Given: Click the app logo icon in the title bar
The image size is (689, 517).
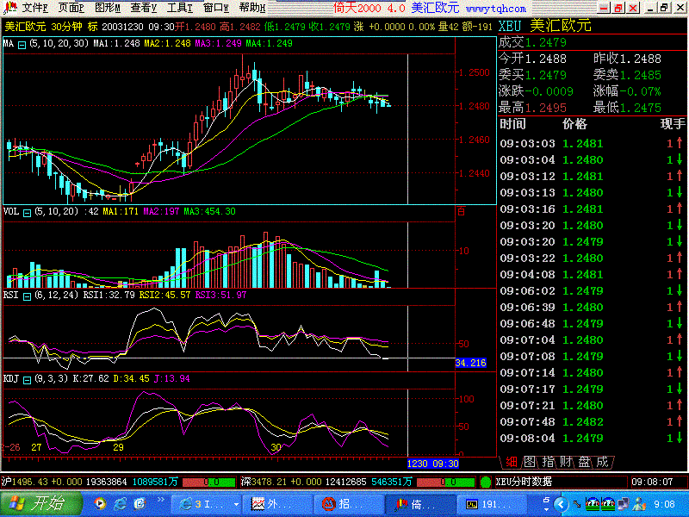Looking at the screenshot, I should pyautogui.click(x=9, y=7).
